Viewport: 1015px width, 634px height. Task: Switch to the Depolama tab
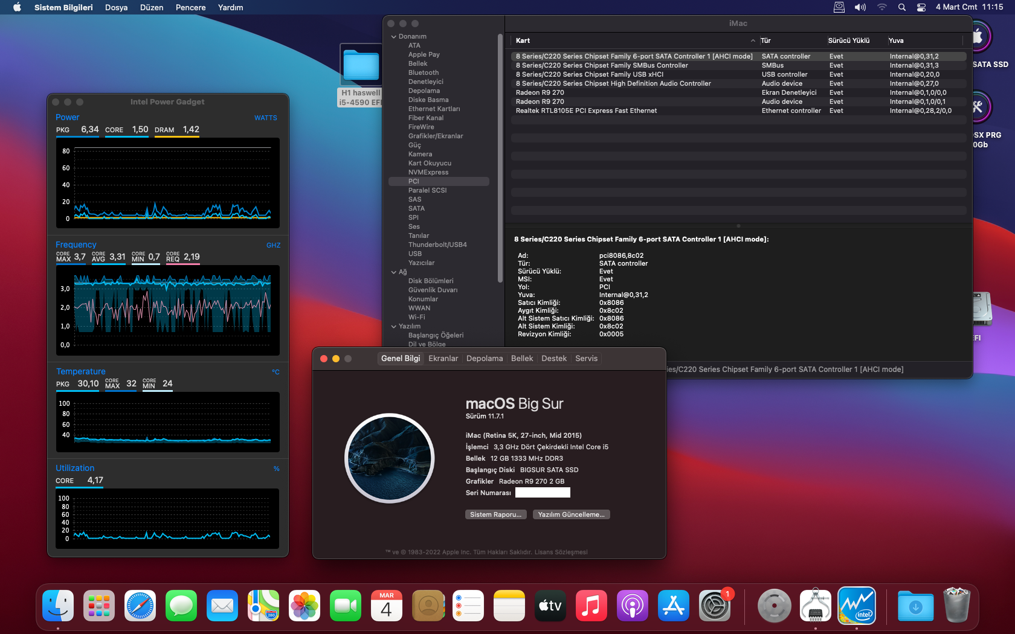coord(484,359)
